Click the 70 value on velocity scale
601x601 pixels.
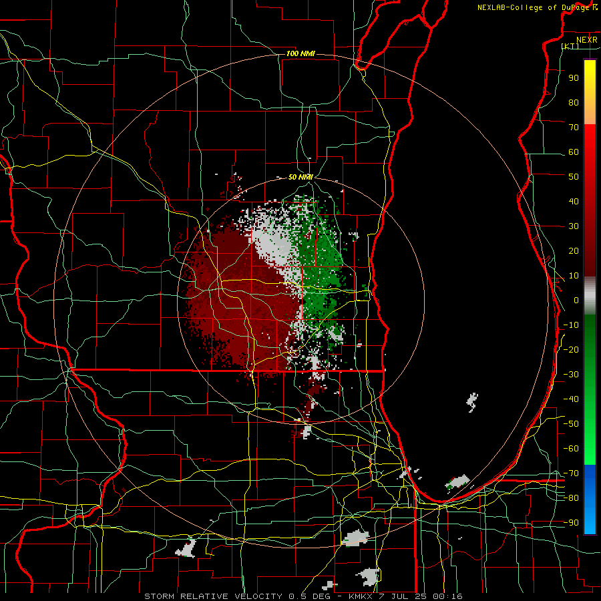574,128
